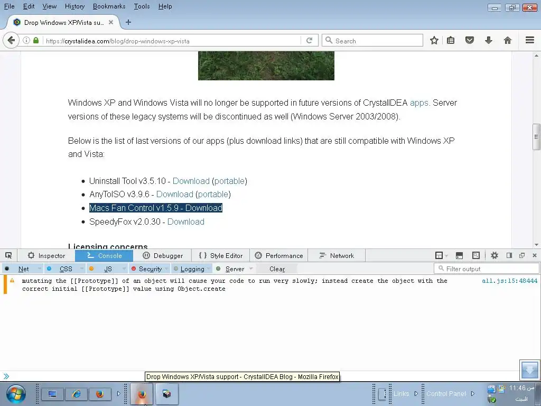Open the CrystalIDEA apps link

click(419, 103)
